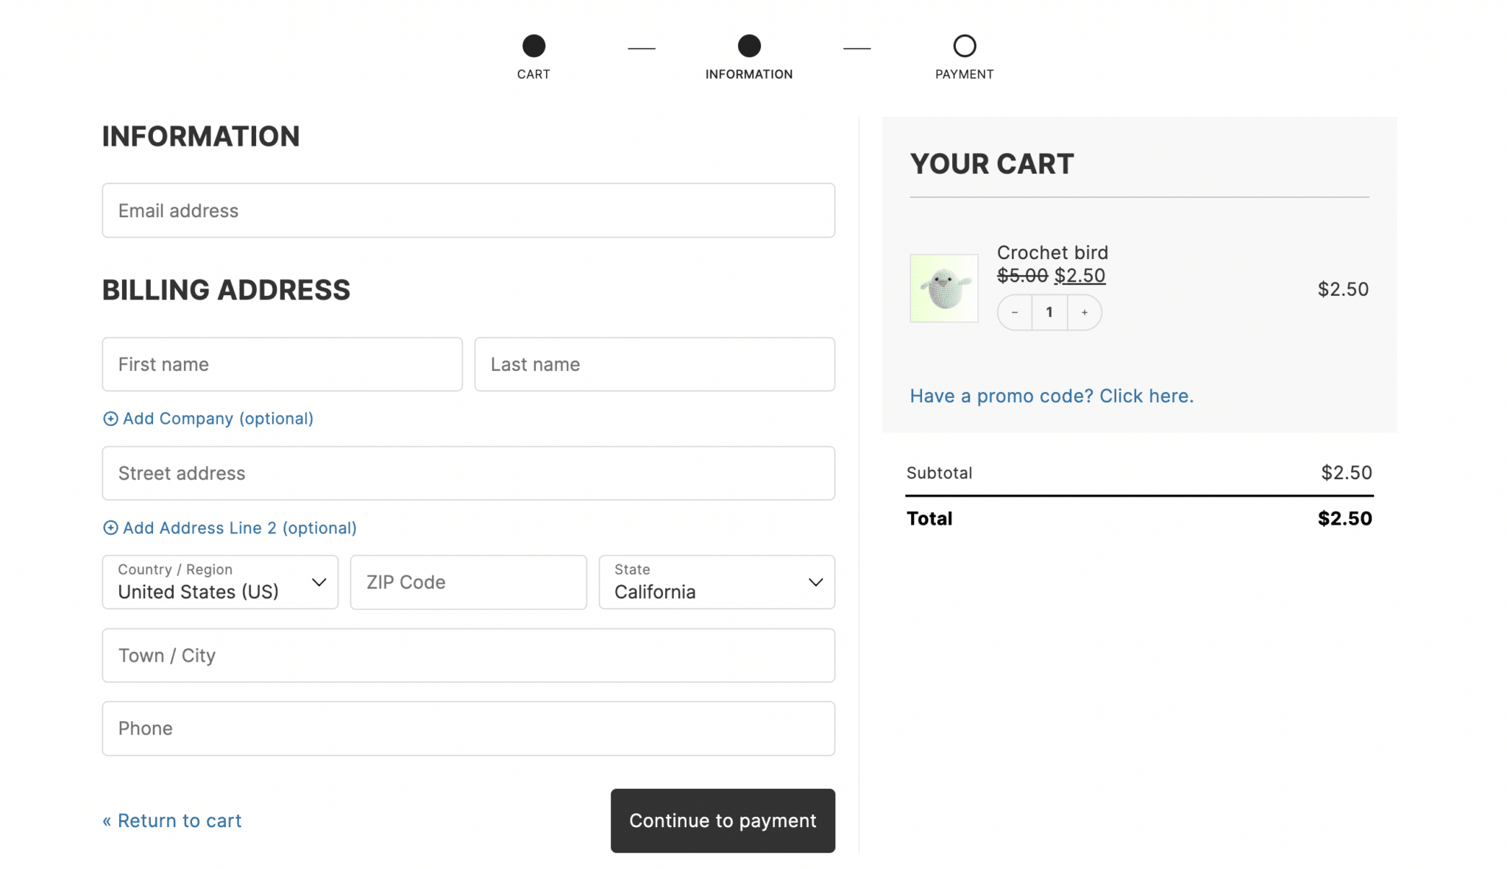The width and height of the screenshot is (1507, 869).
Task: Click the filled Cart step circle
Action: 533,44
